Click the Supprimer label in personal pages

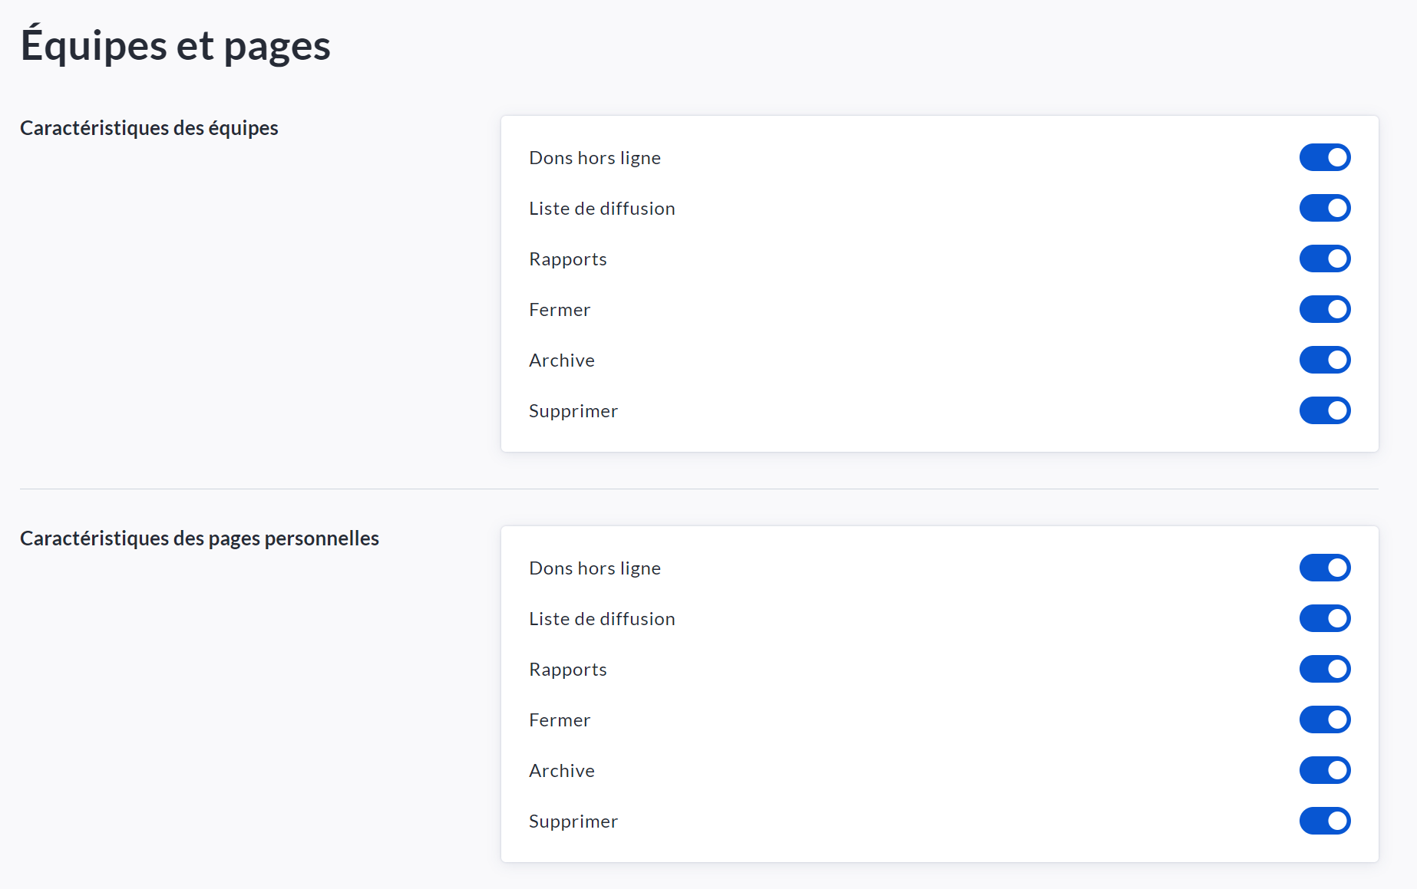573,822
